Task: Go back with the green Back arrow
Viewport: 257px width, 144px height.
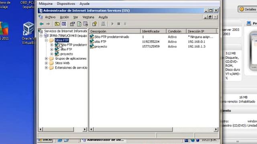Action: tap(41, 24)
